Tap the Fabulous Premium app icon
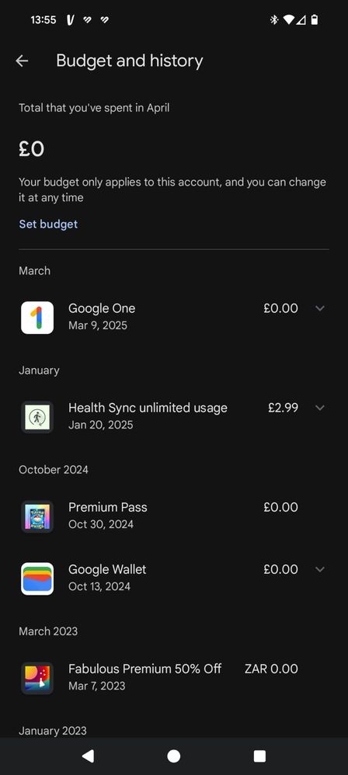 [x=37, y=678]
